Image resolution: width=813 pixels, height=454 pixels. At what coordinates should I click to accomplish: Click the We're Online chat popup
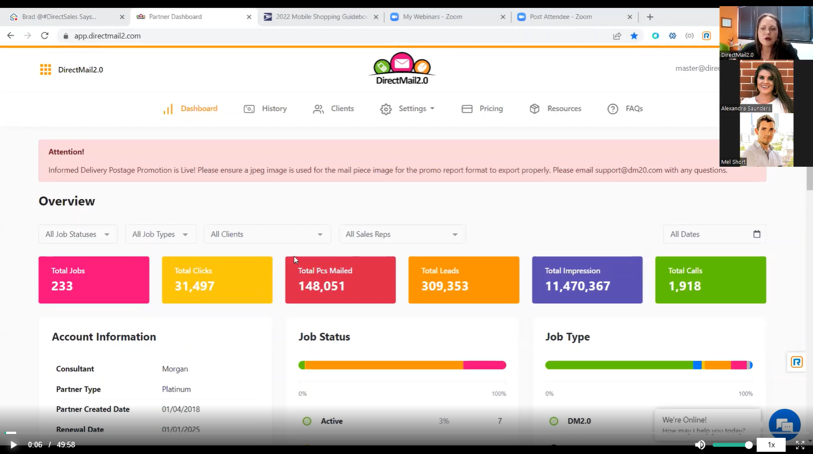(x=707, y=424)
